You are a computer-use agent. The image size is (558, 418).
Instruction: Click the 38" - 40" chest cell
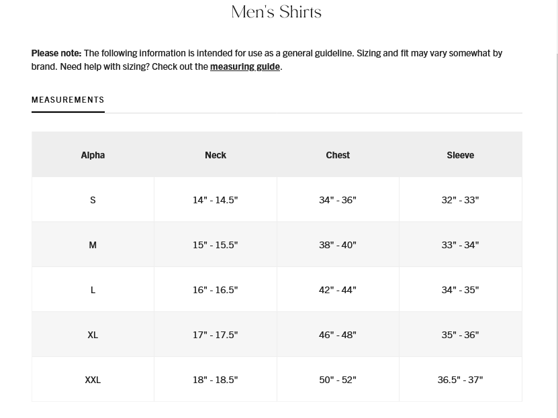coord(338,245)
